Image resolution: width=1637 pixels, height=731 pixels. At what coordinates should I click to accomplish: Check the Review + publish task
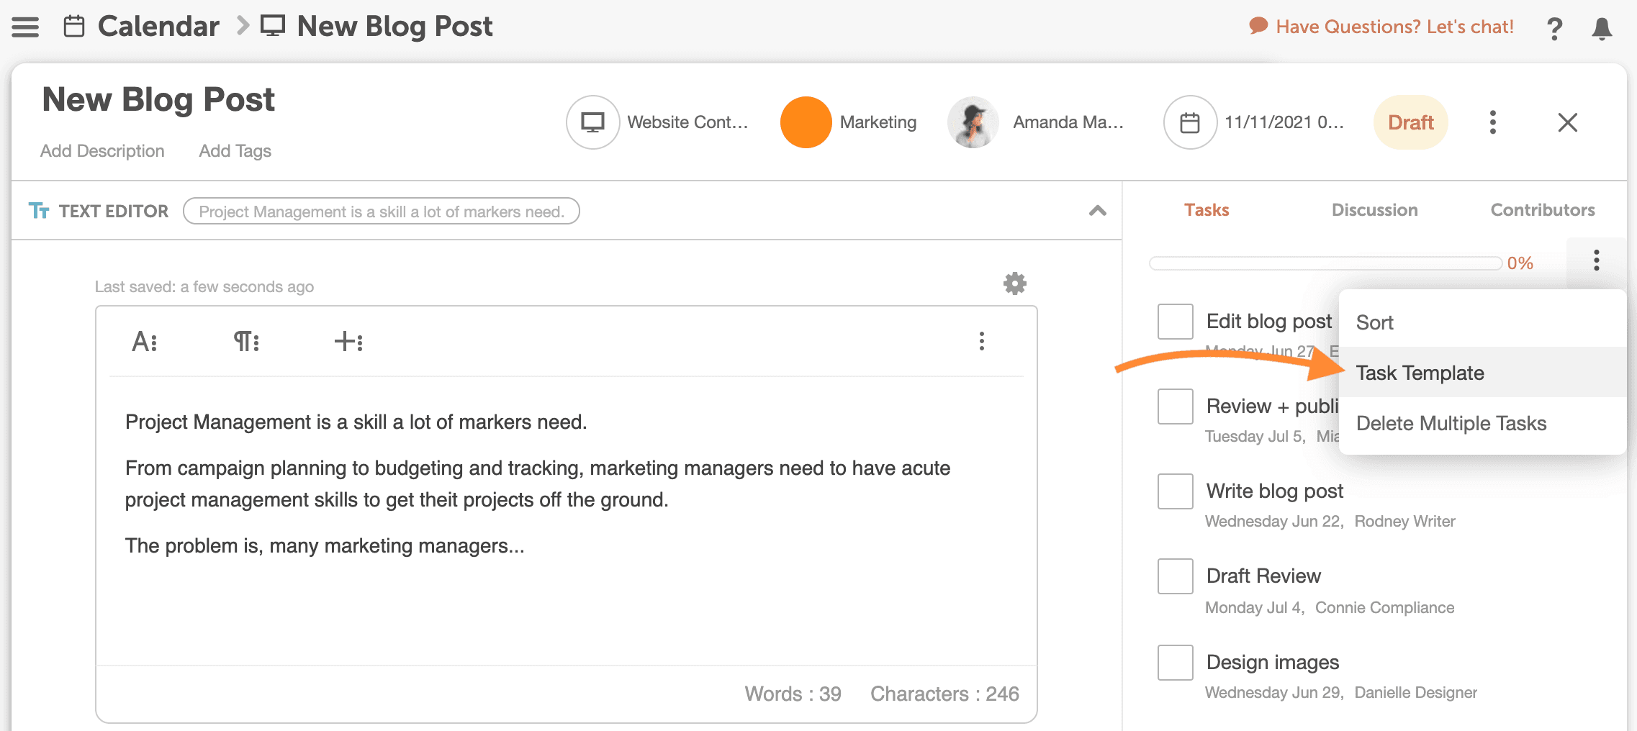point(1175,407)
